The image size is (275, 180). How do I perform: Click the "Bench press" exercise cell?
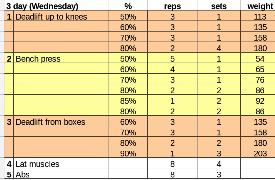click(38, 59)
